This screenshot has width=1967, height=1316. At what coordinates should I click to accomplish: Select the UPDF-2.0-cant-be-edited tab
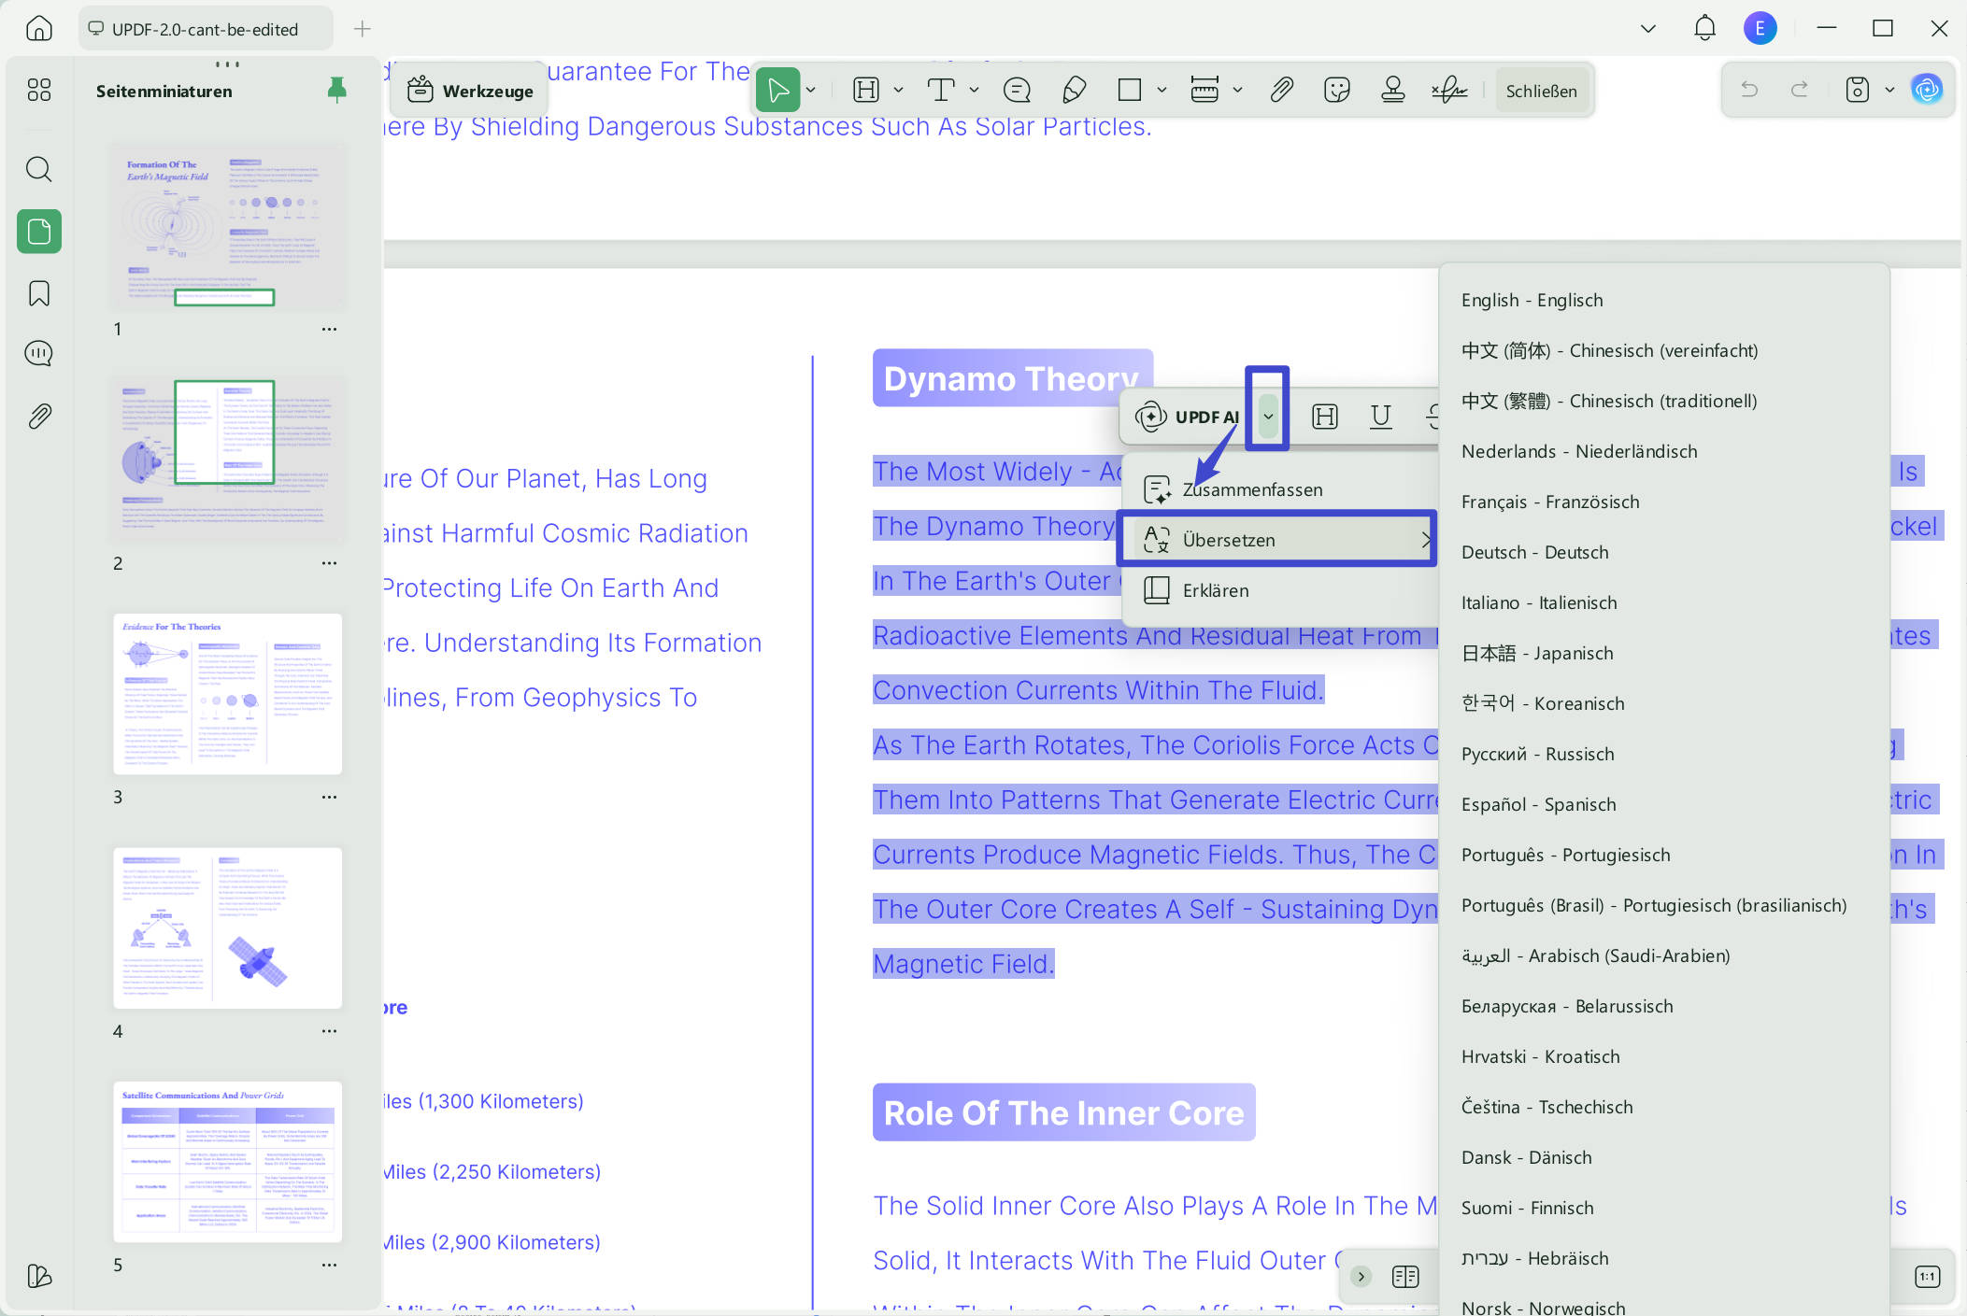pos(205,29)
